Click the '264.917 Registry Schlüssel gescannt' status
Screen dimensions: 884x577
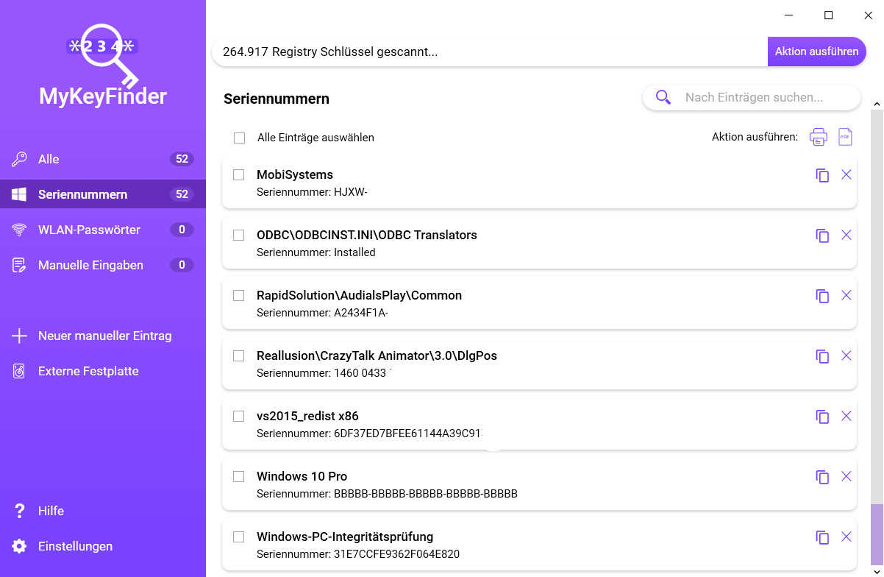330,52
